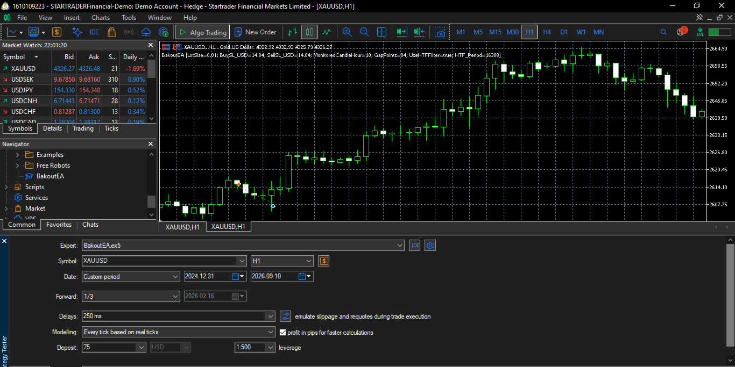Switch to line chart view
735x367 pixels.
[327, 32]
